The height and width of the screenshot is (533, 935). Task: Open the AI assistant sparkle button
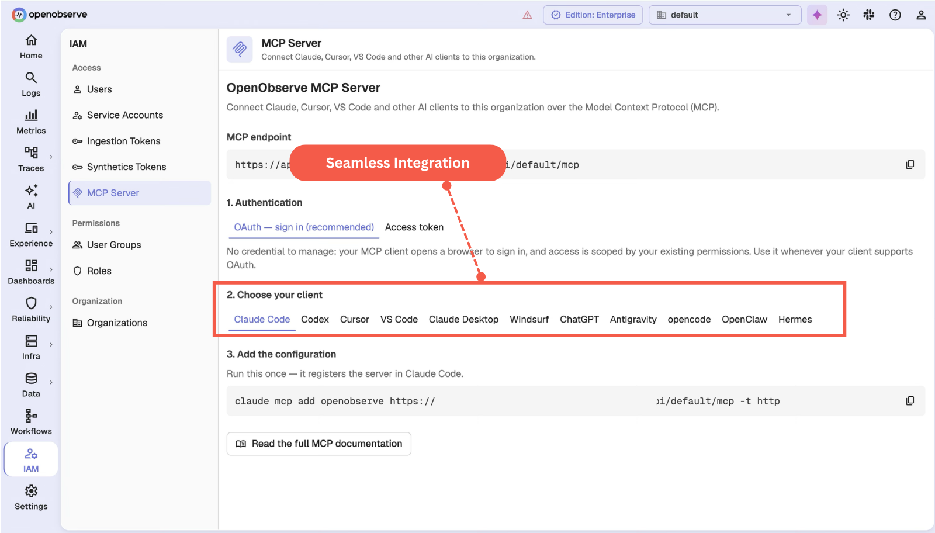pos(817,15)
